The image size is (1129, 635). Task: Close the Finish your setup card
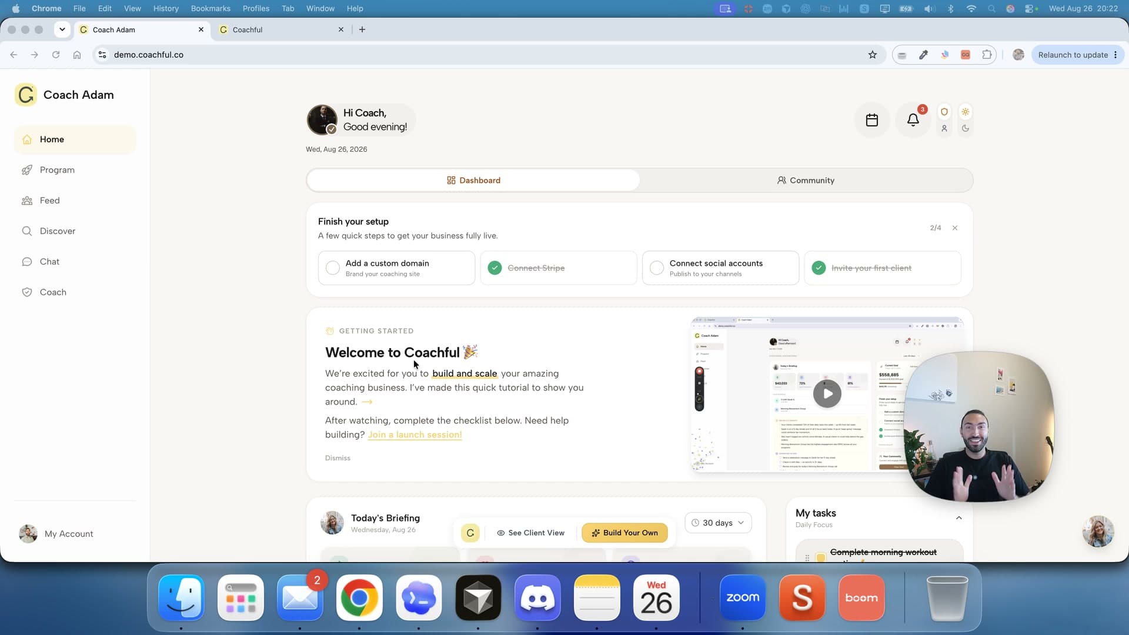[x=955, y=228]
